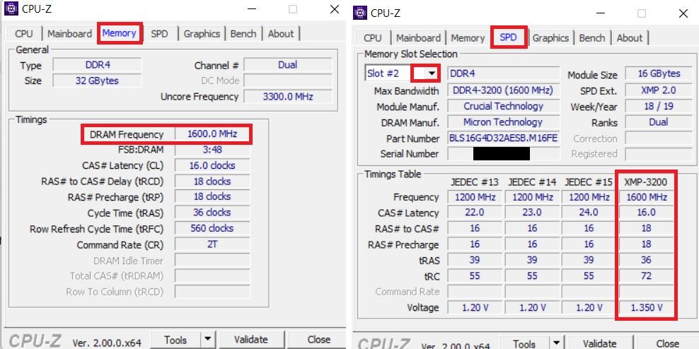Viewport: 699px width, 349px height.
Task: Click the XMP-3200 column header
Action: (x=646, y=182)
